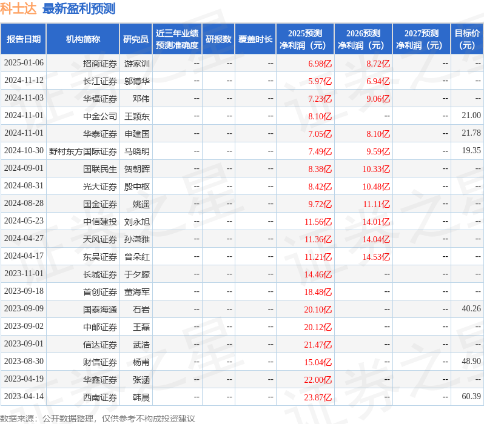Select researcher 邬博华
This screenshot has height=424, width=484.
[136, 81]
